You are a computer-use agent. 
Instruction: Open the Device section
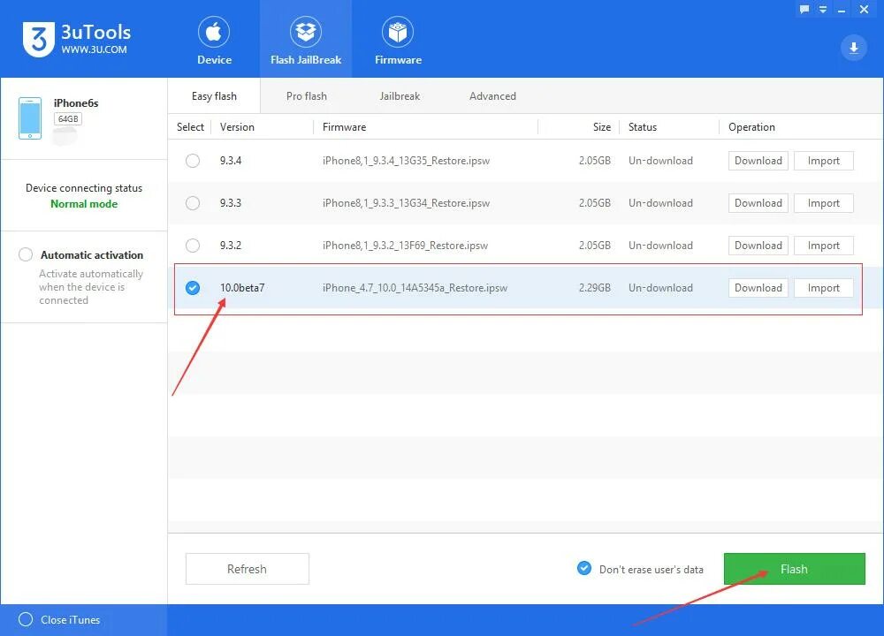tap(214, 41)
